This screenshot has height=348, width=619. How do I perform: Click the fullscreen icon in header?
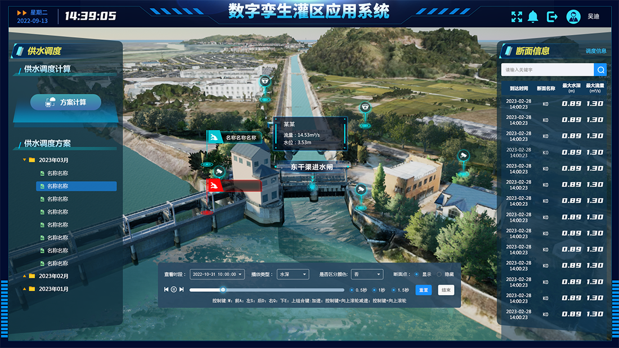coord(517,17)
